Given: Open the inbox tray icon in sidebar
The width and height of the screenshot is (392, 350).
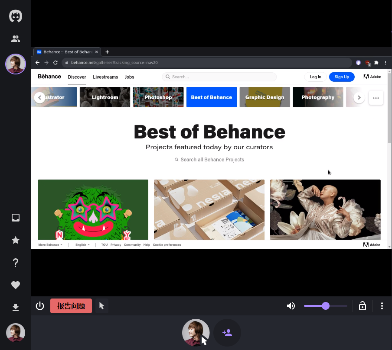Looking at the screenshot, I should [16, 218].
